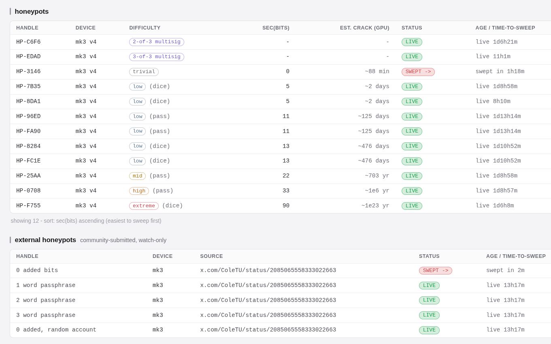Viewport: 551px width, 344px height.
Task: Click the "extreme" difficulty badge
Action: (144, 206)
